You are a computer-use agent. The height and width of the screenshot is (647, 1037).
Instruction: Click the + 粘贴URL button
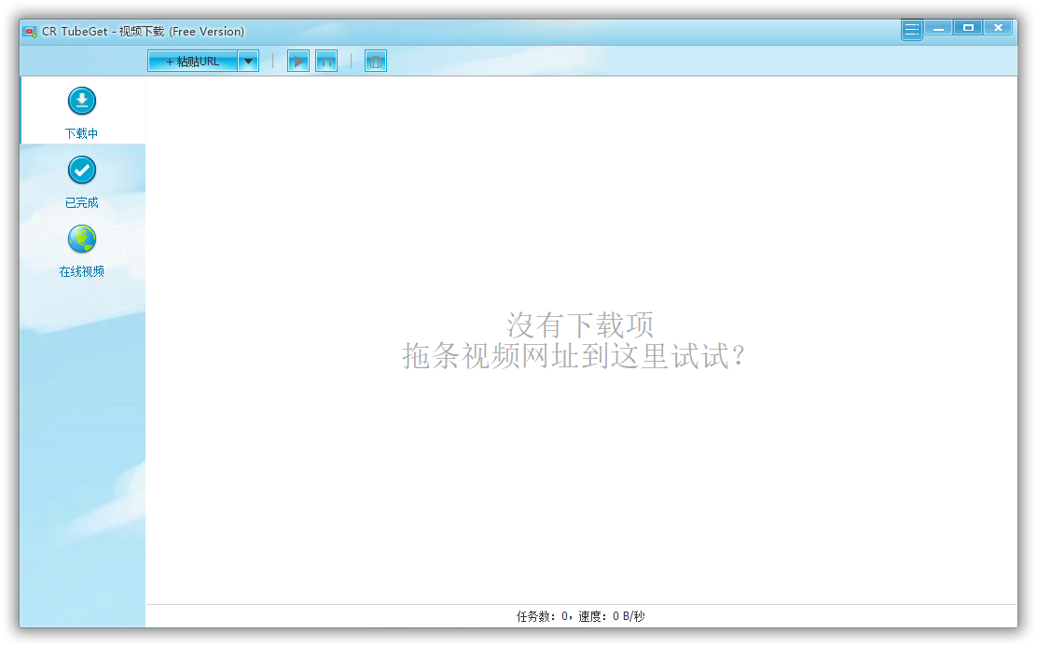pos(193,62)
